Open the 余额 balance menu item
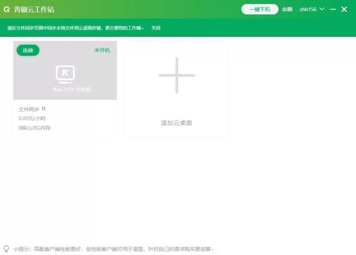356x255 pixels. click(x=287, y=9)
